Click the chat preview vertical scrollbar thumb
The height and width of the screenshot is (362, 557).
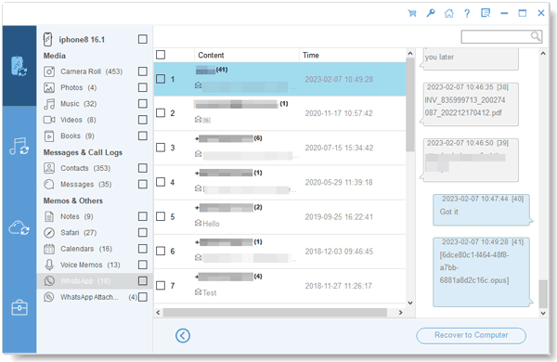coord(543,294)
